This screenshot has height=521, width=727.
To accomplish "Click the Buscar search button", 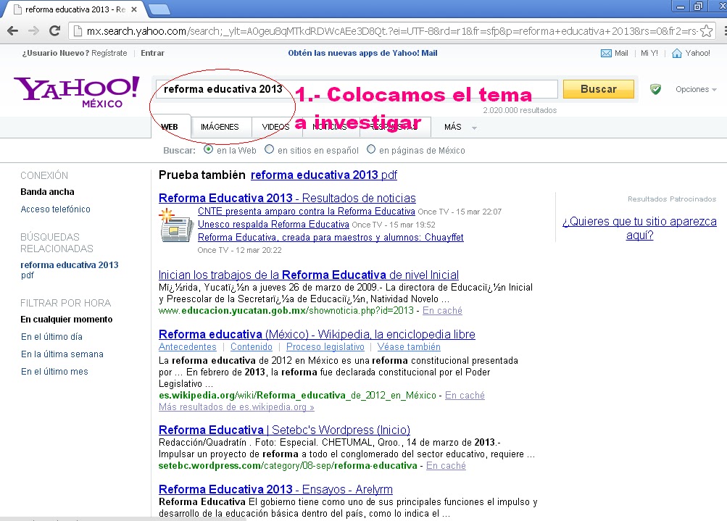I will coord(598,89).
